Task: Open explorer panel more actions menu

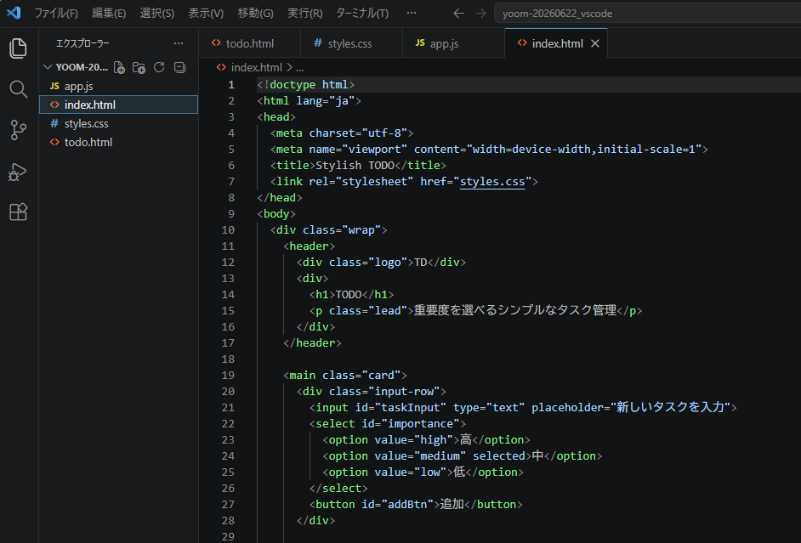Action: point(179,43)
